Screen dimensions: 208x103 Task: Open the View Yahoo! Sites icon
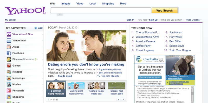pos(9,34)
